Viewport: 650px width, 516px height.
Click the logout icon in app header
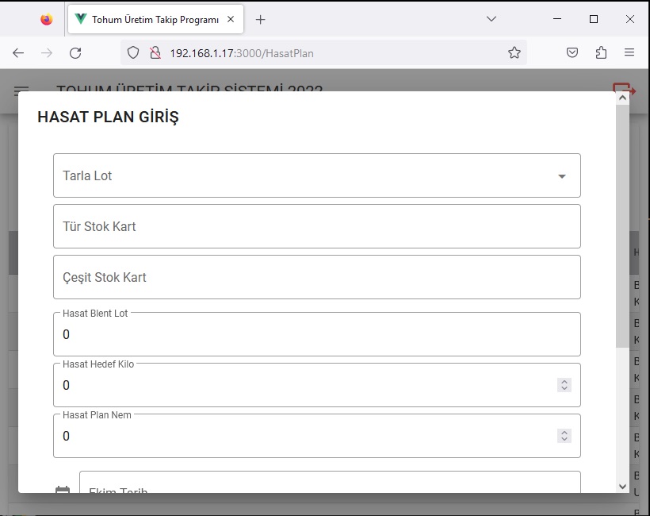pos(624,89)
